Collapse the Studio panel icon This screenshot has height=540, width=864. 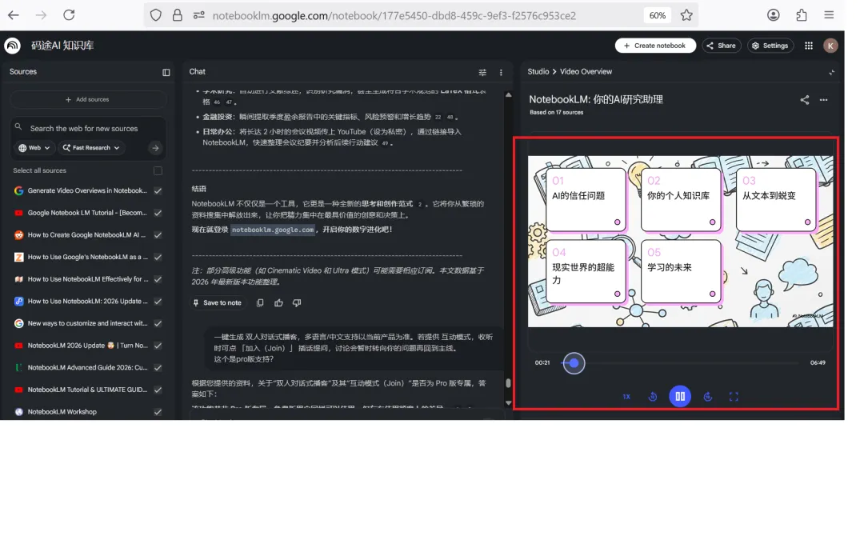831,72
